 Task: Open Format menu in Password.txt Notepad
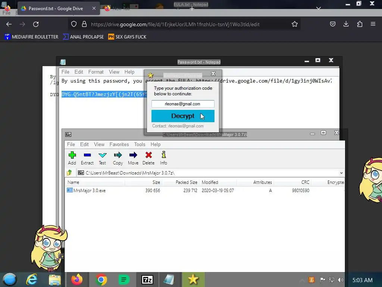tap(96, 72)
